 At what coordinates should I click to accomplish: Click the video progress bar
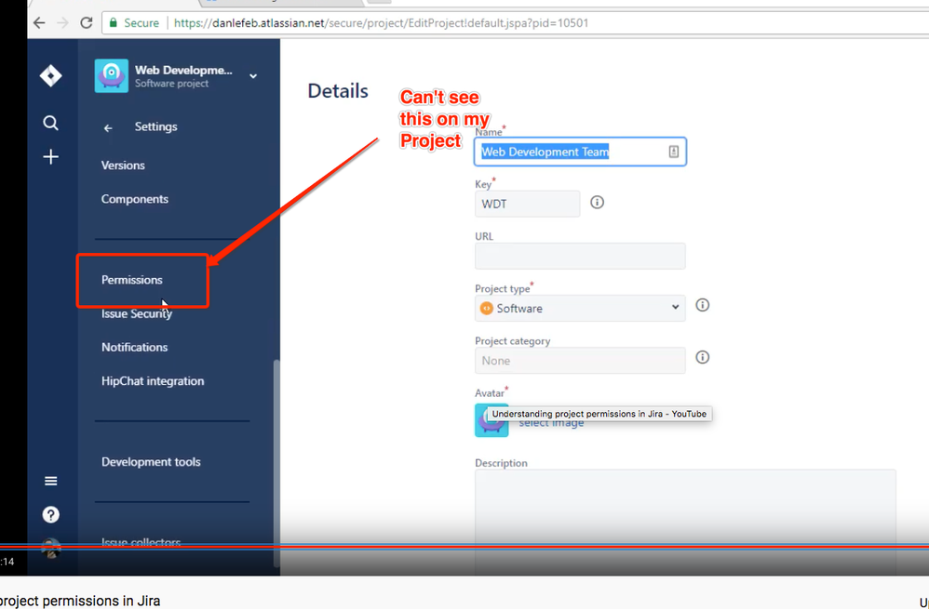[464, 547]
